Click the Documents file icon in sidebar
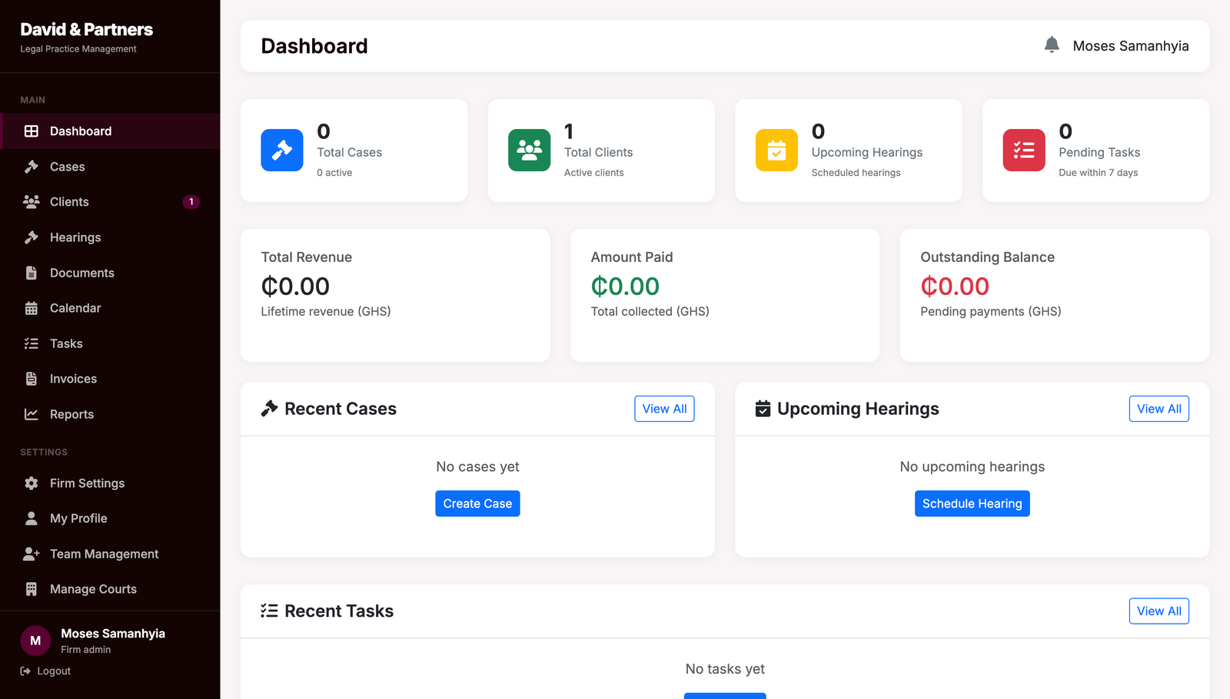Screen dimensions: 1230x699 [32, 273]
